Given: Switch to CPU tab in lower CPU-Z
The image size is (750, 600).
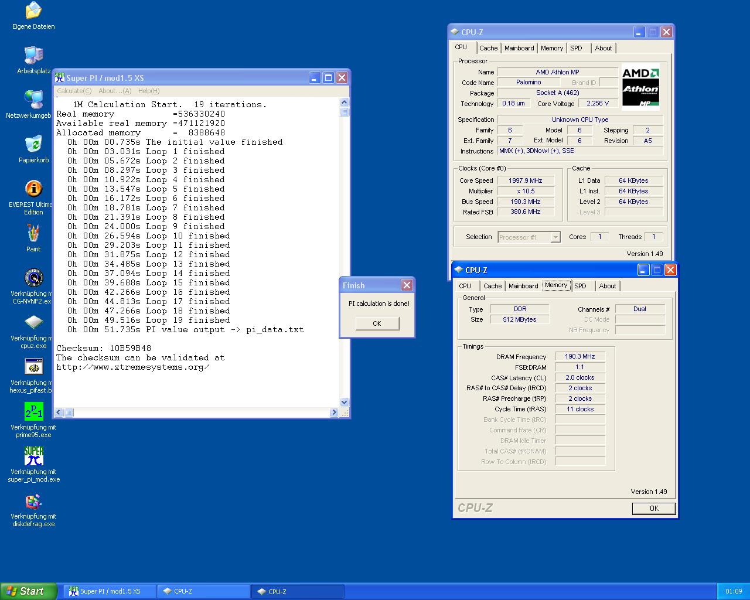Looking at the screenshot, I should click(x=465, y=286).
